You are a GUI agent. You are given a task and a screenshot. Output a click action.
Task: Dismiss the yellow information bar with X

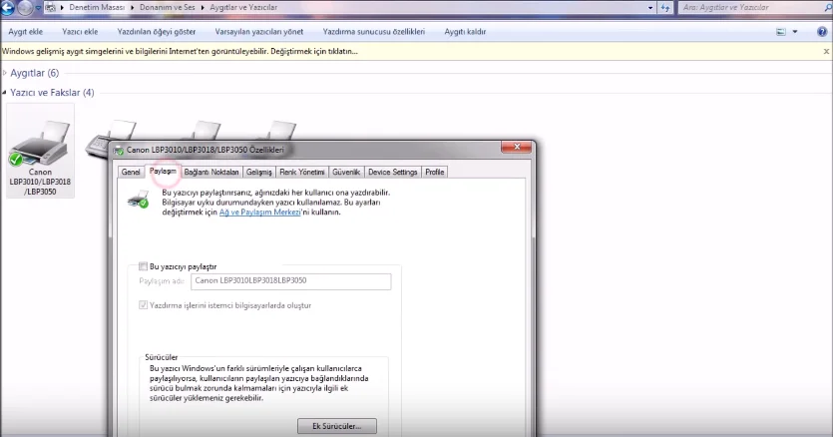pos(826,52)
